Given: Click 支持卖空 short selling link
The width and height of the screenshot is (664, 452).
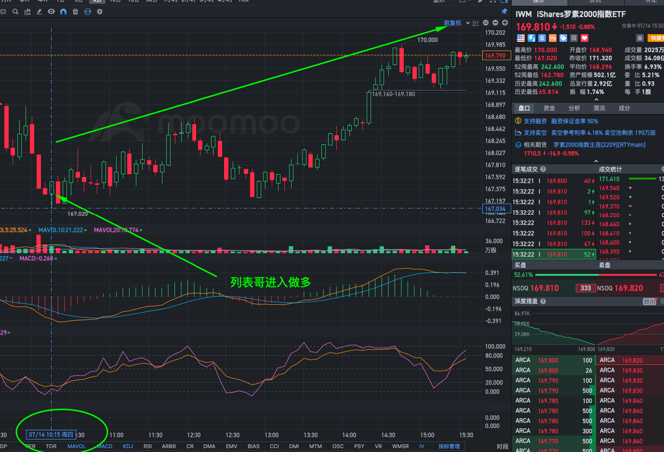Looking at the screenshot, I should [x=535, y=133].
